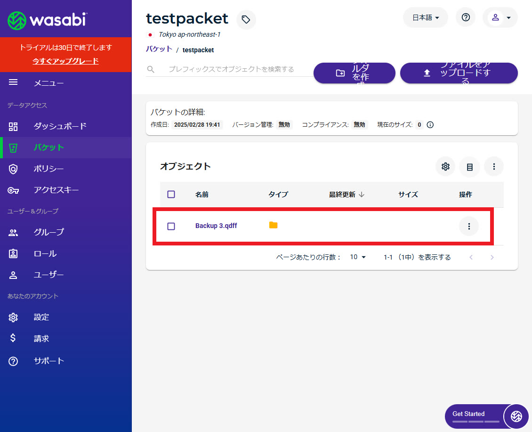Open ユーザー in the sidebar
This screenshot has height=432, width=532.
point(66,275)
